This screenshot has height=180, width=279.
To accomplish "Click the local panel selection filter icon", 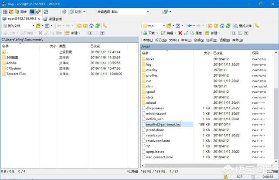I will pyautogui.click(x=102, y=33).
